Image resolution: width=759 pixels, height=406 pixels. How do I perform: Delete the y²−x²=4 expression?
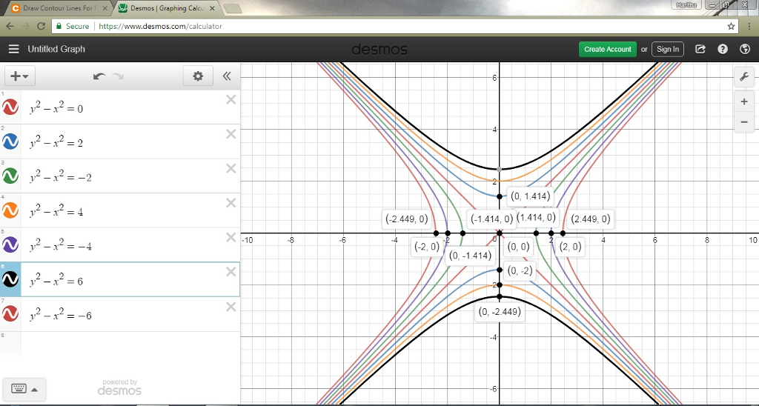231,203
